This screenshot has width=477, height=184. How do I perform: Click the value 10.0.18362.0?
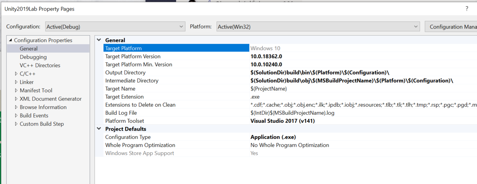point(266,56)
